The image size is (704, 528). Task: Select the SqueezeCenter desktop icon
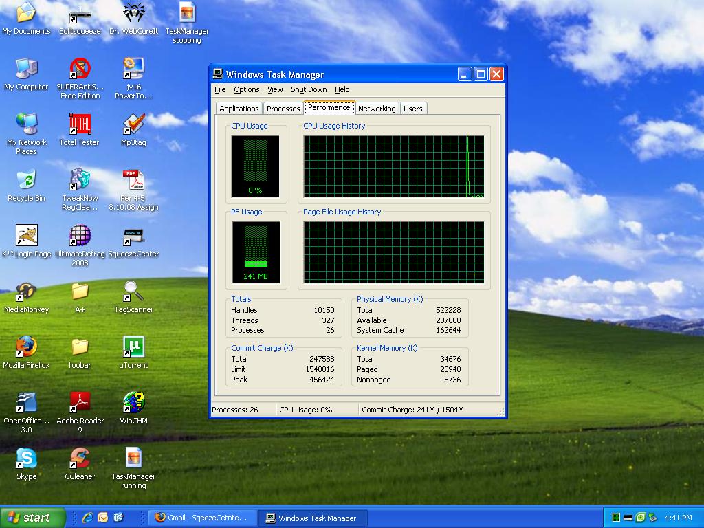click(x=133, y=236)
